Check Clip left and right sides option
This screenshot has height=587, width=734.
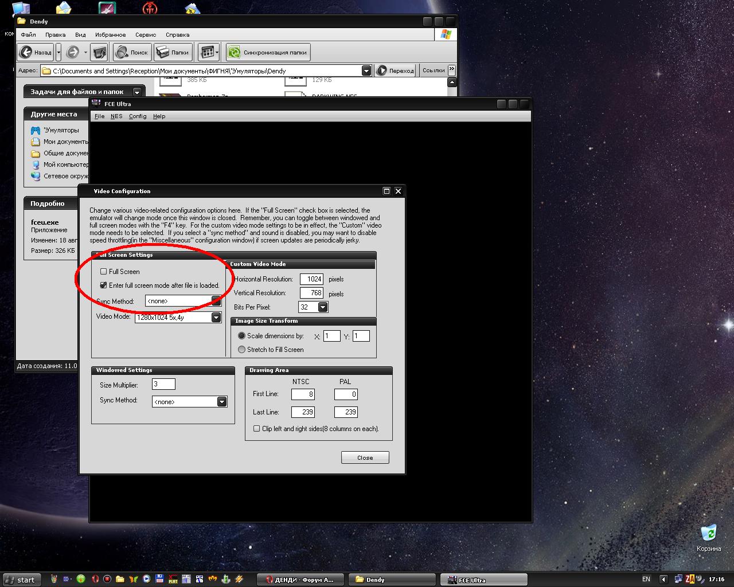(x=256, y=428)
